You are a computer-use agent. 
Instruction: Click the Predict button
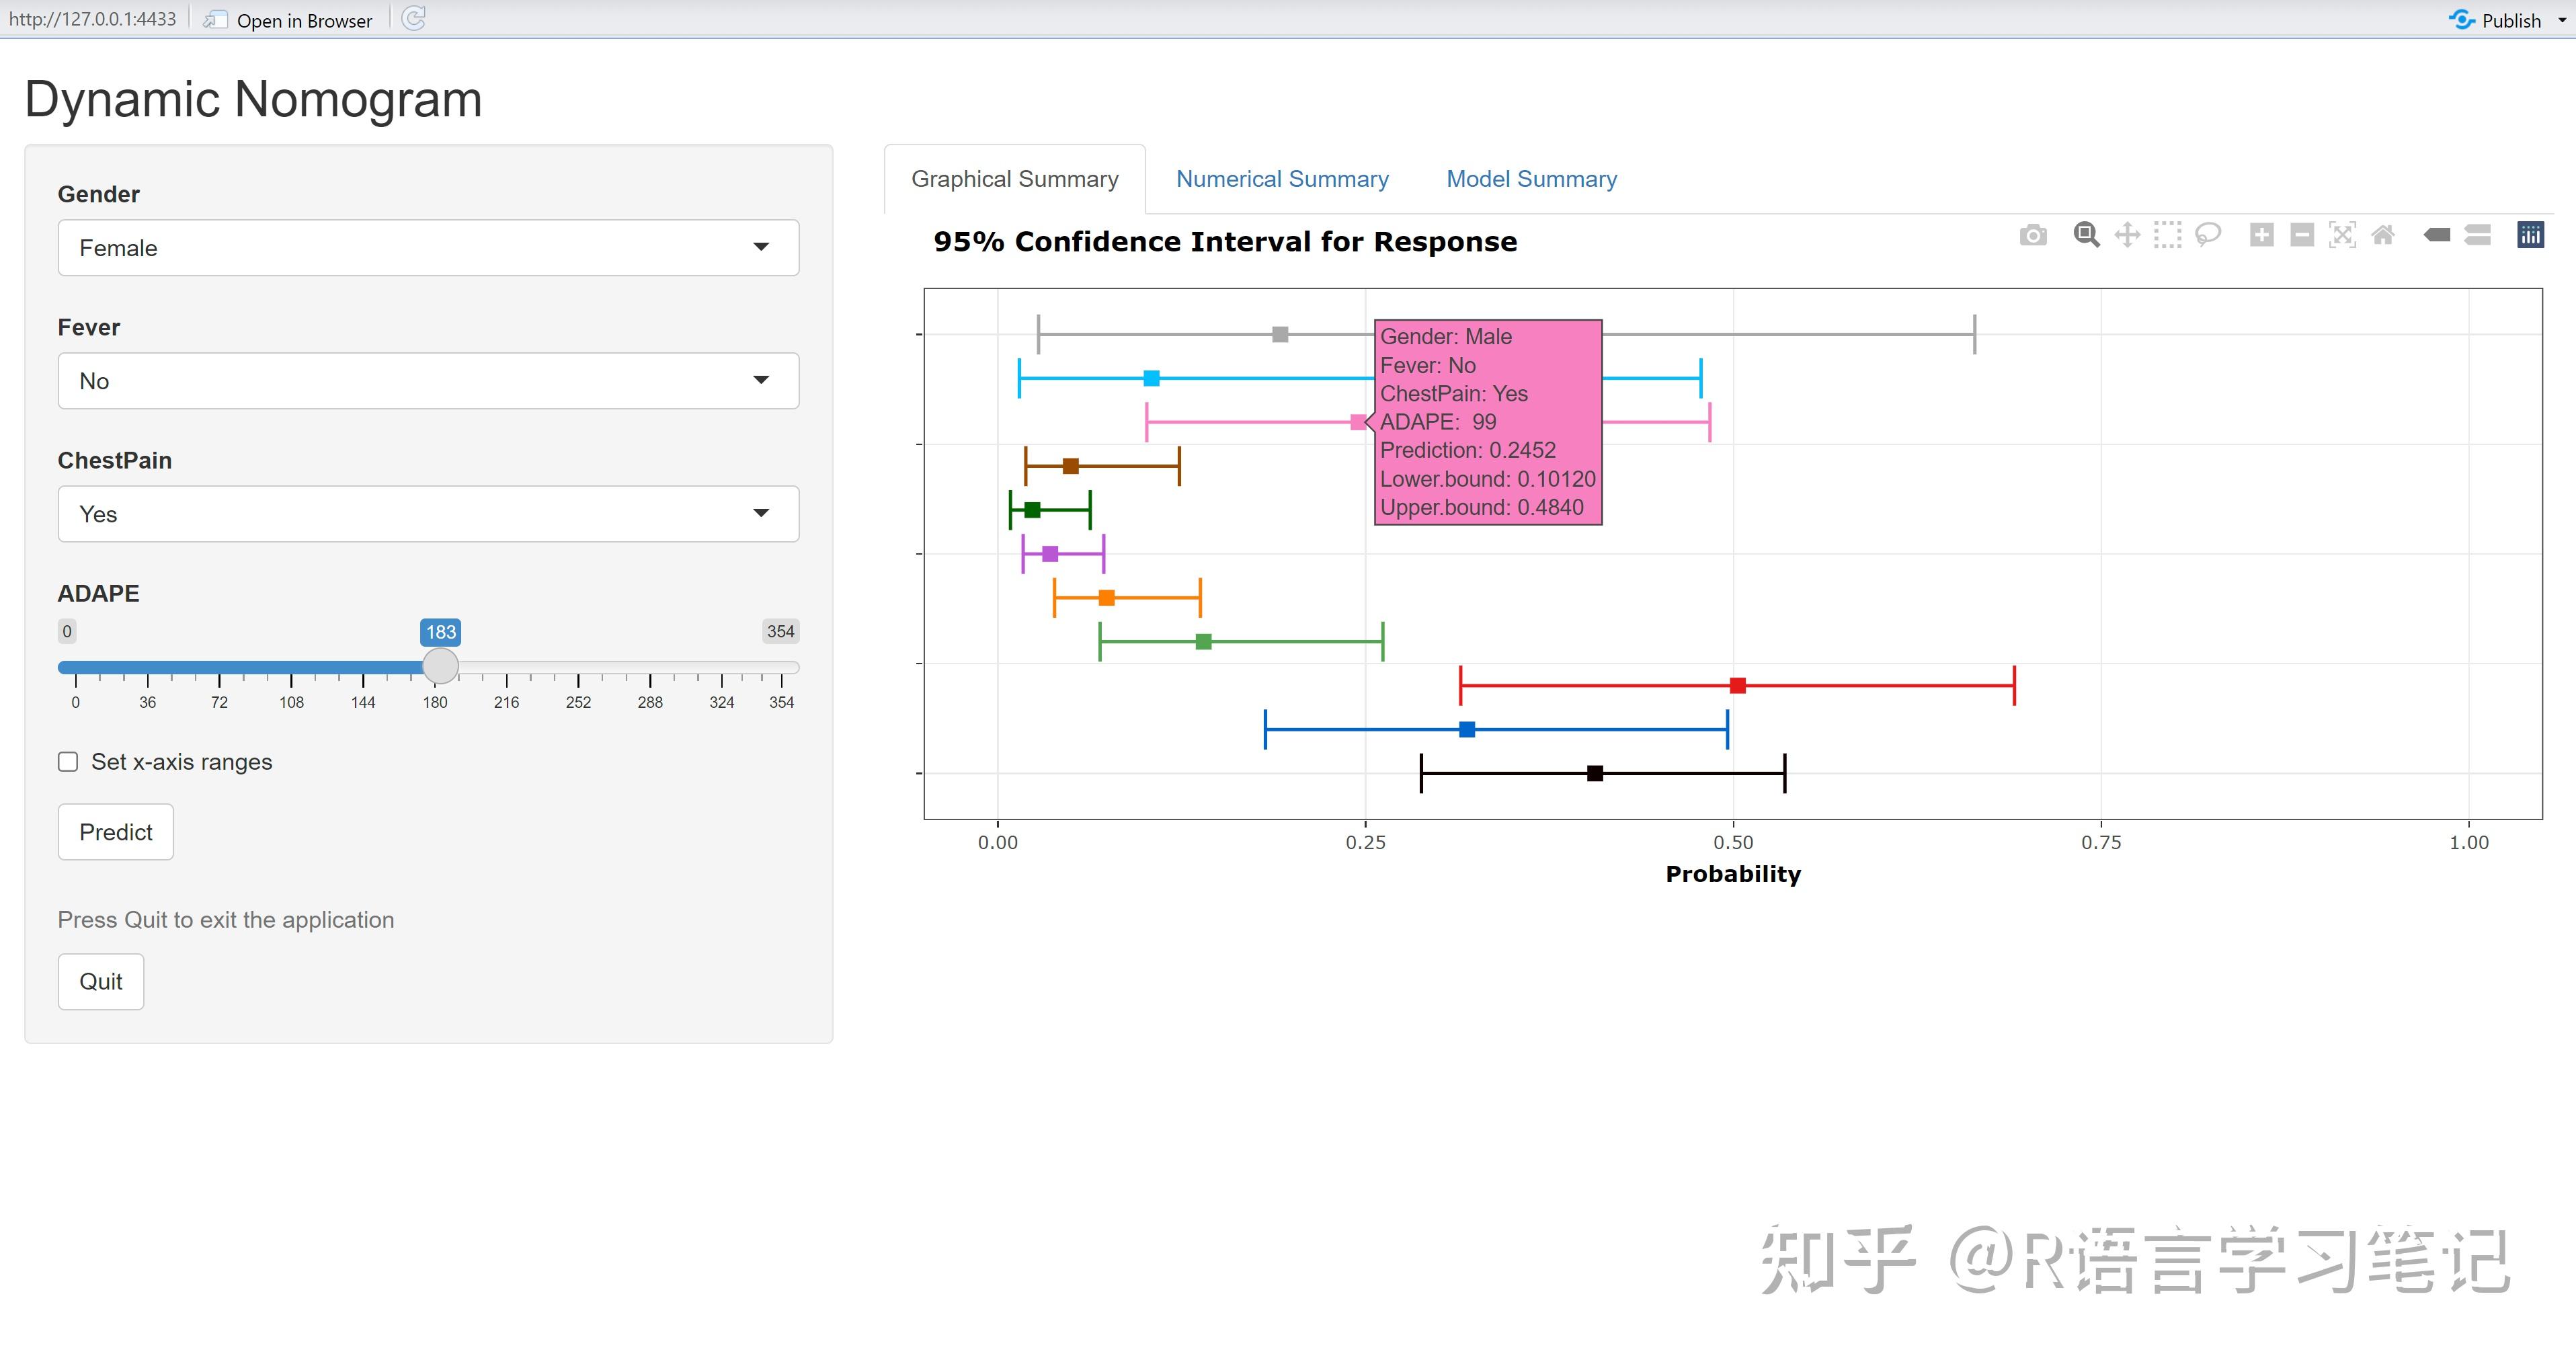click(x=116, y=832)
